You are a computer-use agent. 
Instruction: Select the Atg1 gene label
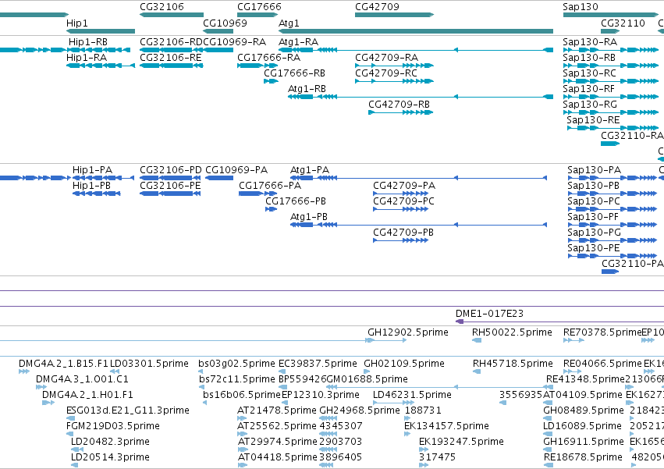289,23
